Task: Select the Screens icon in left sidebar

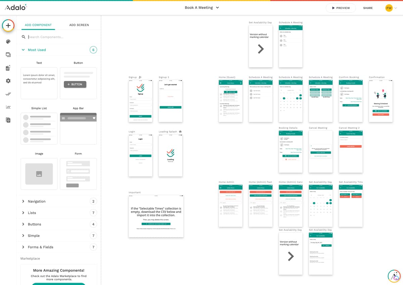Action: point(8,54)
